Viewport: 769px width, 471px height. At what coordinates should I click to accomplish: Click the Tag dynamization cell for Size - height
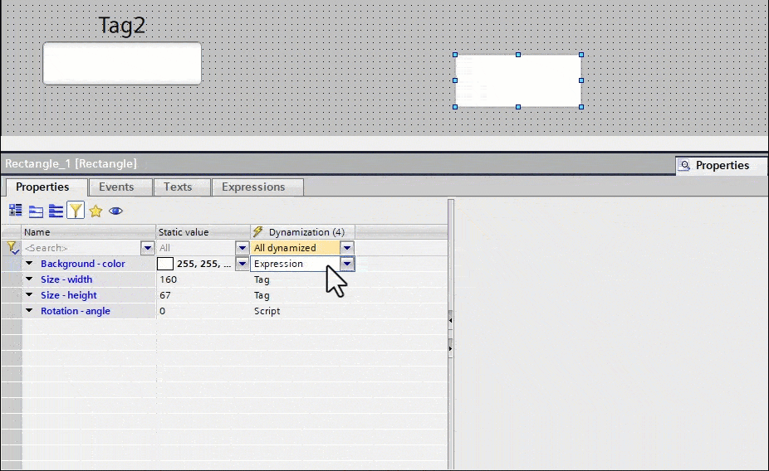click(x=302, y=295)
